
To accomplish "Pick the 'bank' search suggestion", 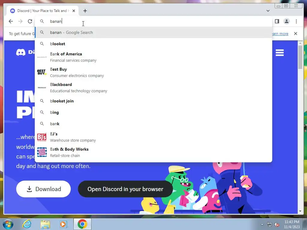I will [x=153, y=124].
